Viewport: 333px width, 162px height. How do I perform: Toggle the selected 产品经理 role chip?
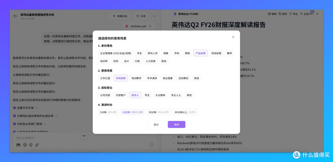(200, 53)
